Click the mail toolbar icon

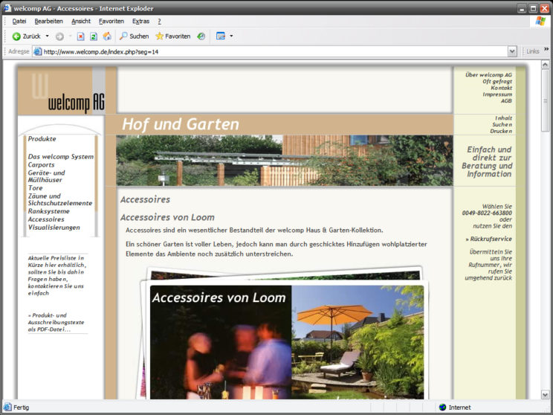coord(221,36)
